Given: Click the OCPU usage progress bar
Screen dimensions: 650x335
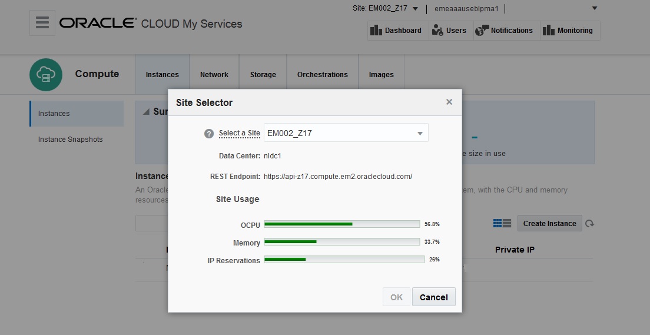Looking at the screenshot, I should (342, 224).
